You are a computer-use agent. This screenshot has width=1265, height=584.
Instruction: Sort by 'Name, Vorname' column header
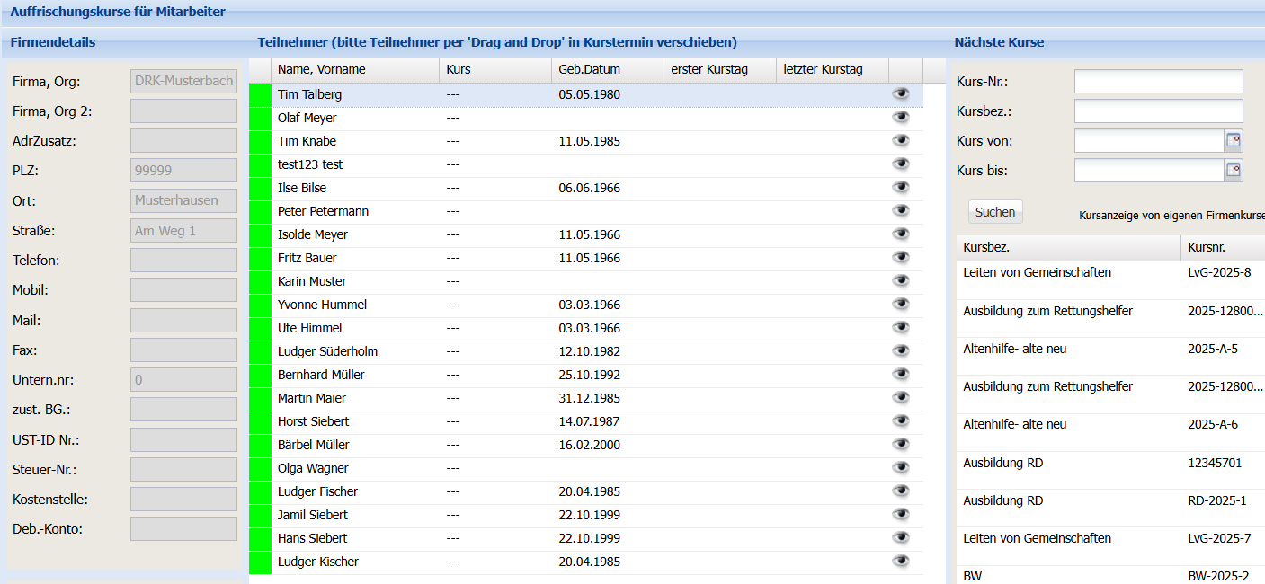pos(321,69)
